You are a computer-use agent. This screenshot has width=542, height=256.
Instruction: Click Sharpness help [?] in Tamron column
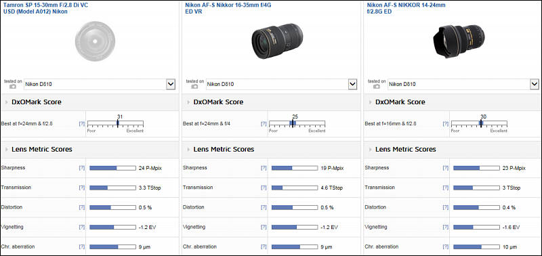pyautogui.click(x=81, y=168)
